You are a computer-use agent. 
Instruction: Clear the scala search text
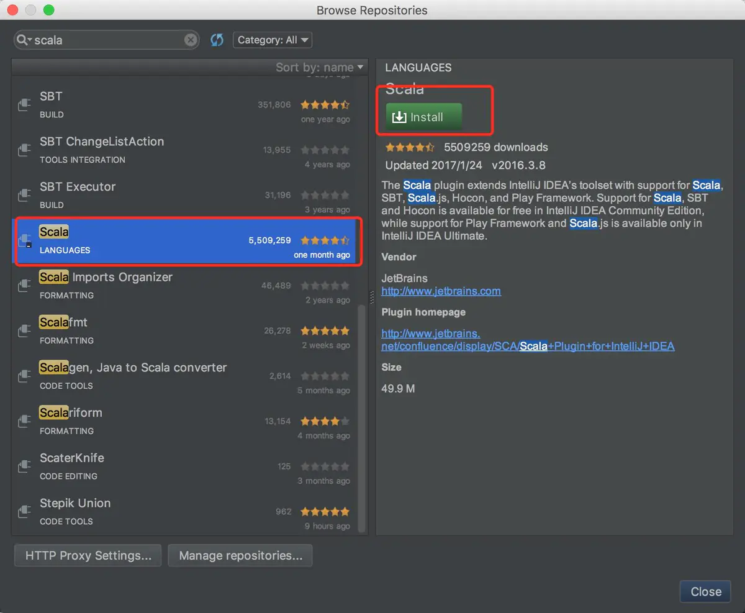pyautogui.click(x=191, y=40)
